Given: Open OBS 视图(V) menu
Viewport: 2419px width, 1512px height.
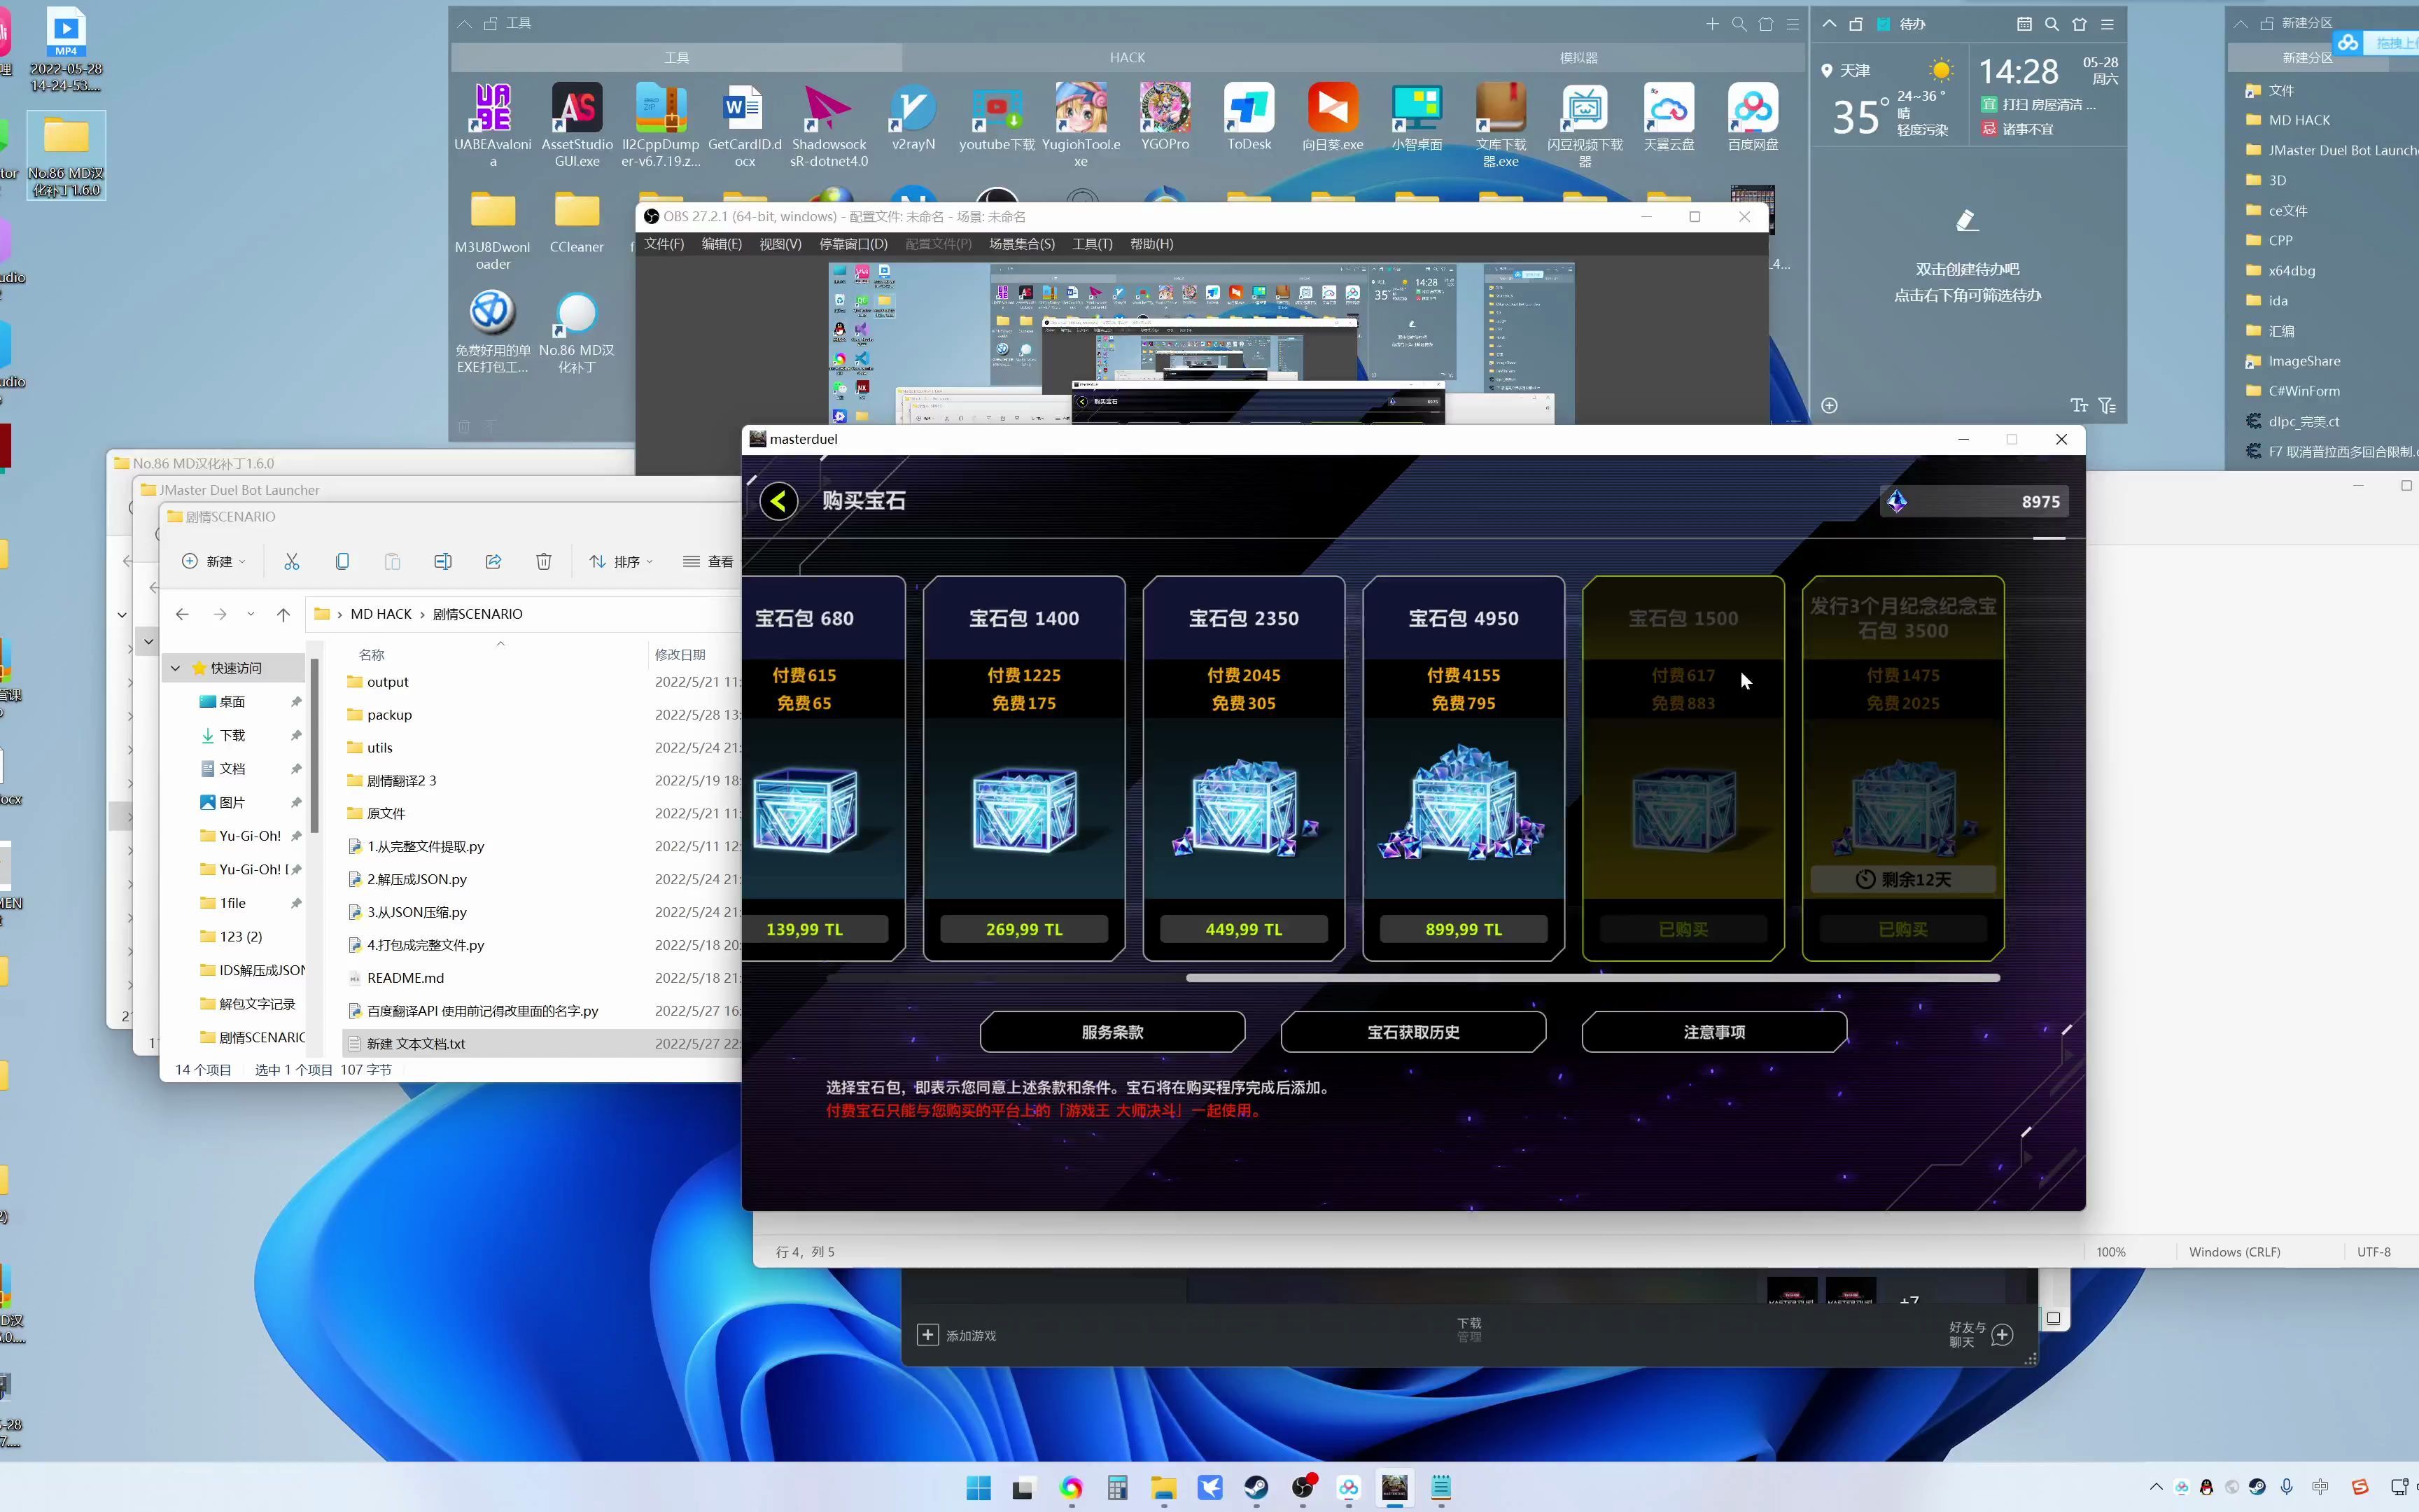Looking at the screenshot, I should (780, 244).
